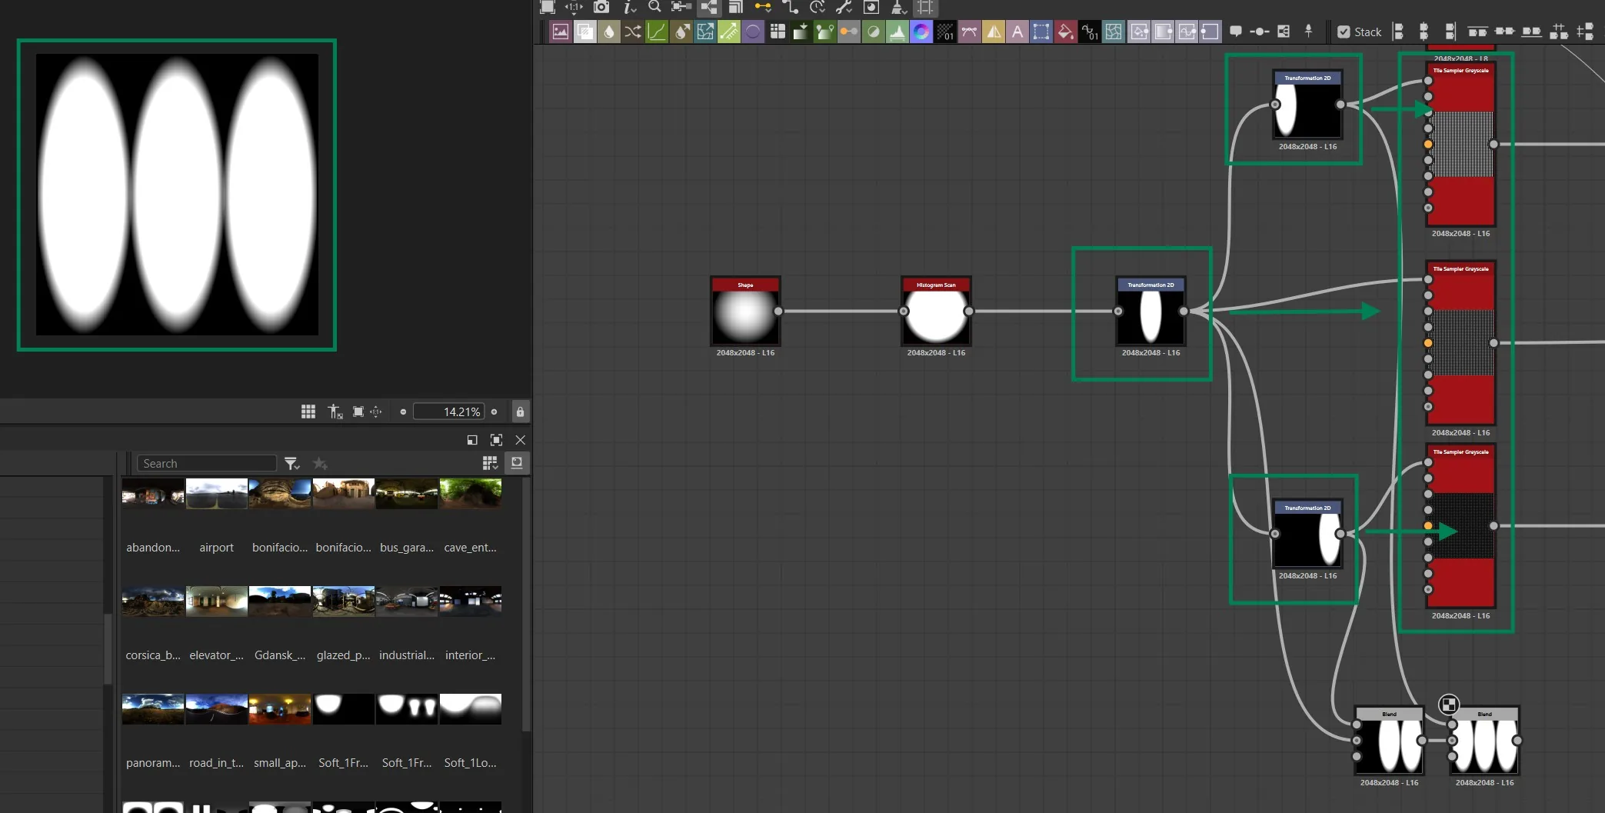Image resolution: width=1605 pixels, height=813 pixels.
Task: Click the graph search magnifier icon
Action: click(x=654, y=7)
